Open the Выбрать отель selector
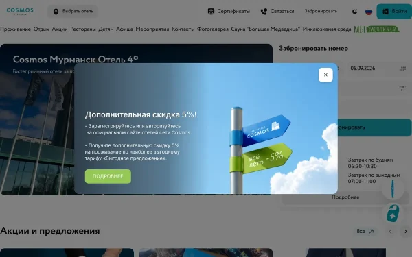Screen dimensions: 412x257 73,11
